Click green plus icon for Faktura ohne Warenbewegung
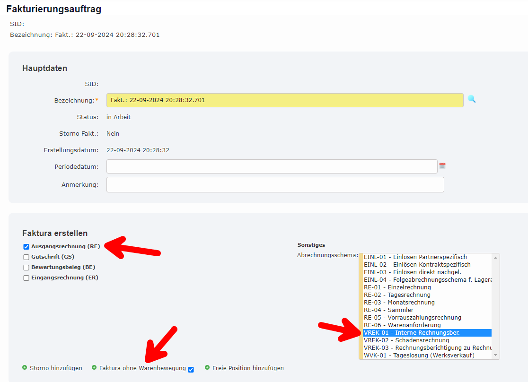528x382 pixels. click(x=94, y=368)
